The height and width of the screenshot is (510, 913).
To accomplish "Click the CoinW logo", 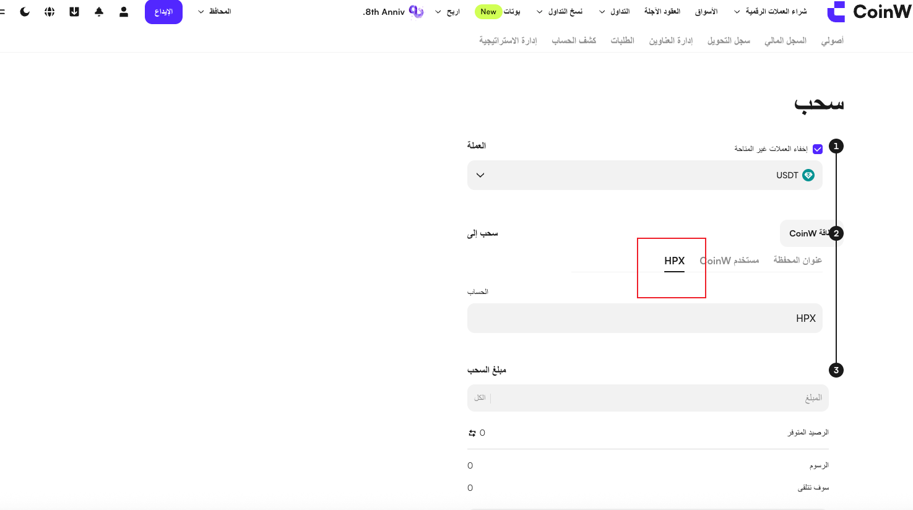I will point(870,12).
